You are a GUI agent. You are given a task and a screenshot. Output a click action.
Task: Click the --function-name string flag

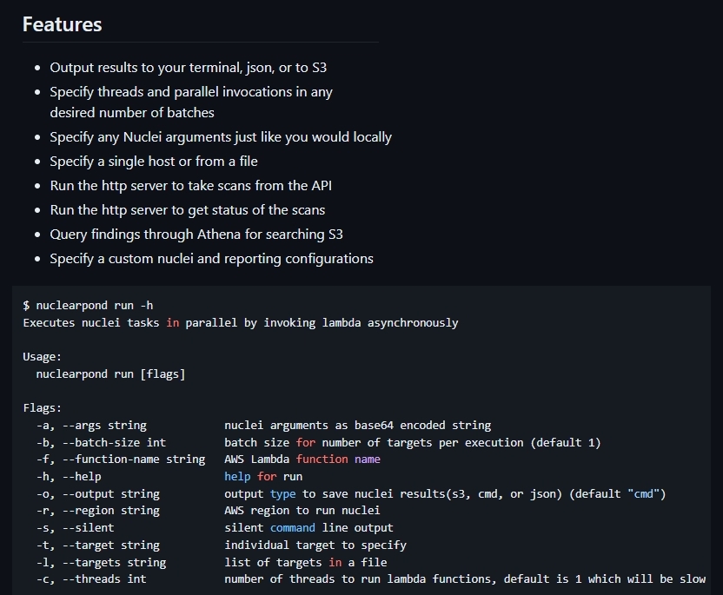[120, 459]
